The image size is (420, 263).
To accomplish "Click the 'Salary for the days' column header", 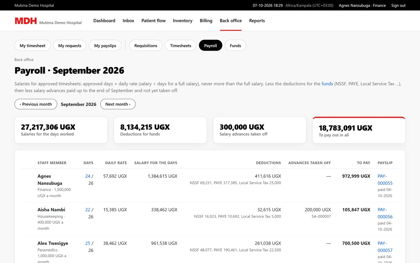I will coord(156,163).
